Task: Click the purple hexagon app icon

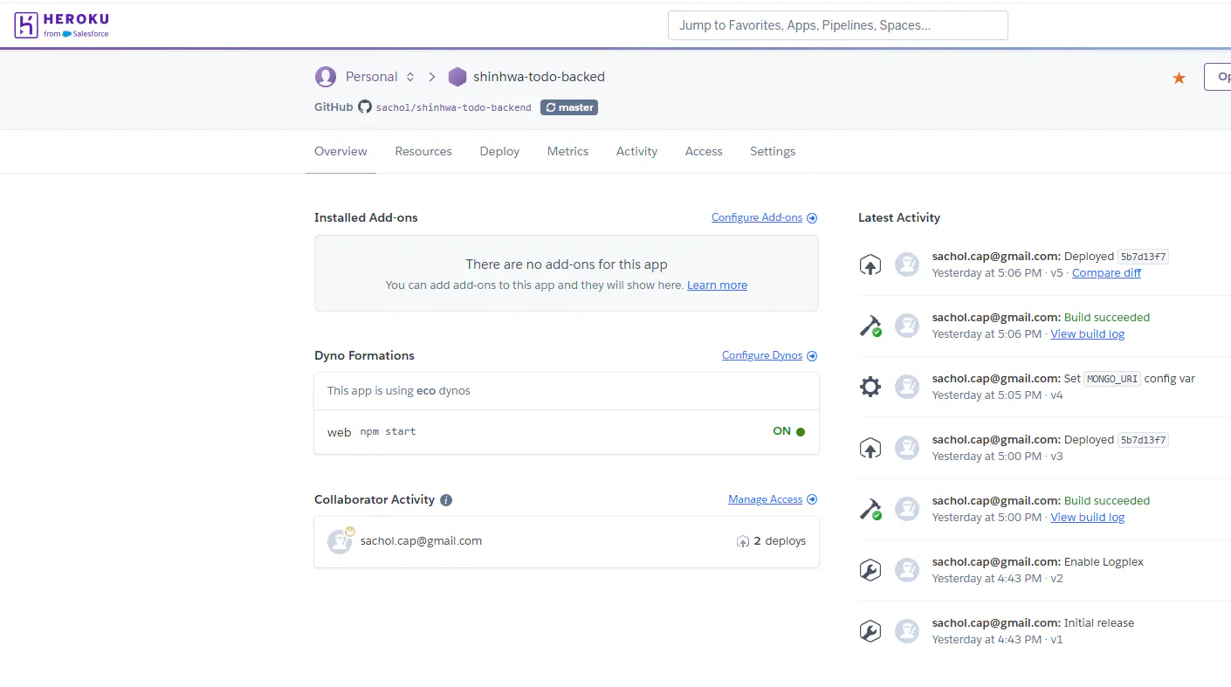Action: [457, 77]
